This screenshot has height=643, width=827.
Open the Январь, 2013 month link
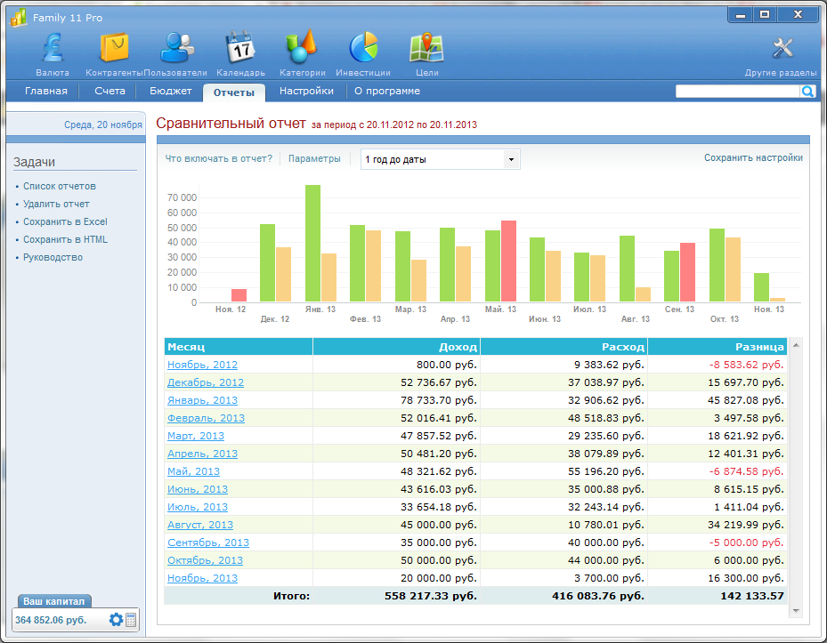[x=203, y=400]
